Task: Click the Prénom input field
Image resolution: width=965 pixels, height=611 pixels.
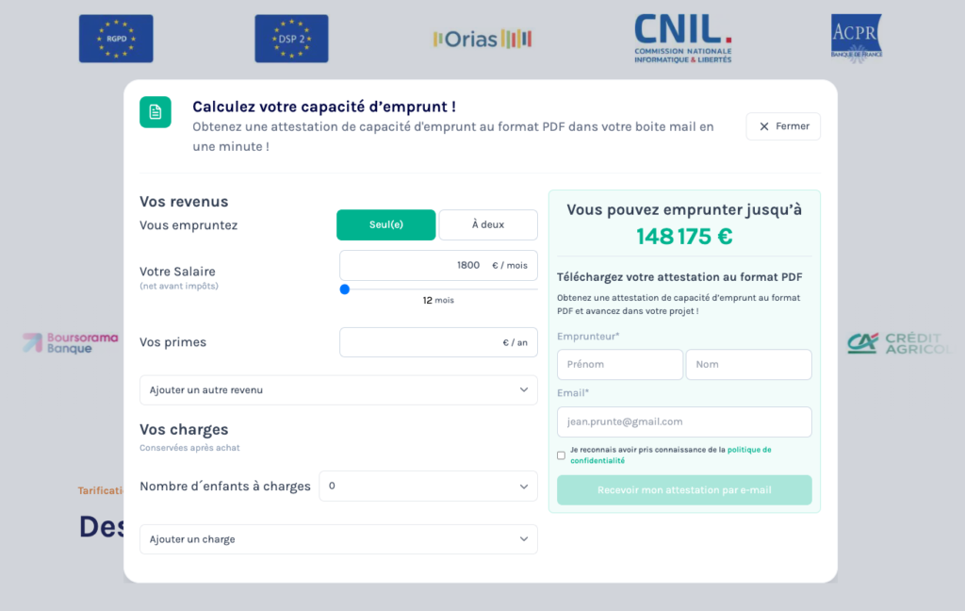Action: (x=620, y=365)
